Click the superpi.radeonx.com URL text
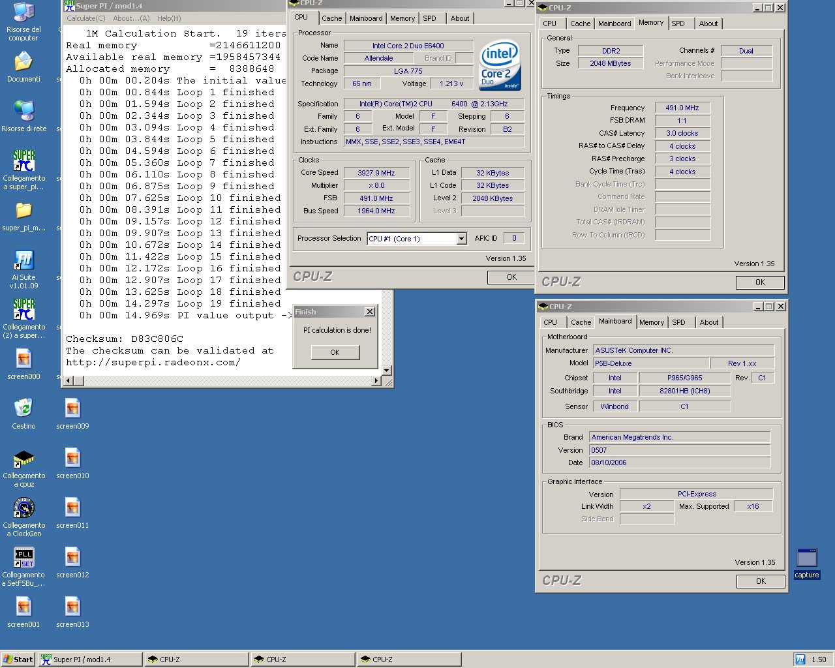This screenshot has width=835, height=668. click(153, 363)
